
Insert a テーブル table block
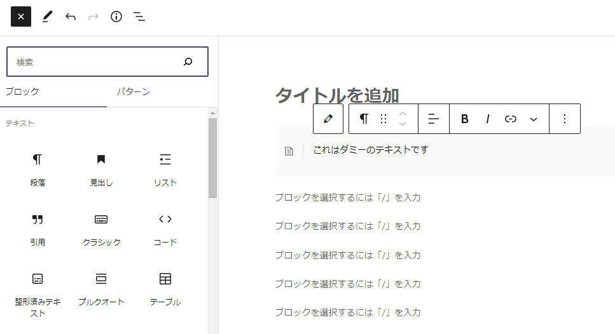165,290
